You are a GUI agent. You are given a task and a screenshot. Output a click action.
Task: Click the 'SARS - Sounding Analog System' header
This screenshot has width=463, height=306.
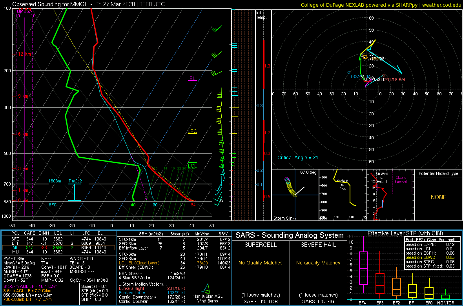click(x=290, y=235)
